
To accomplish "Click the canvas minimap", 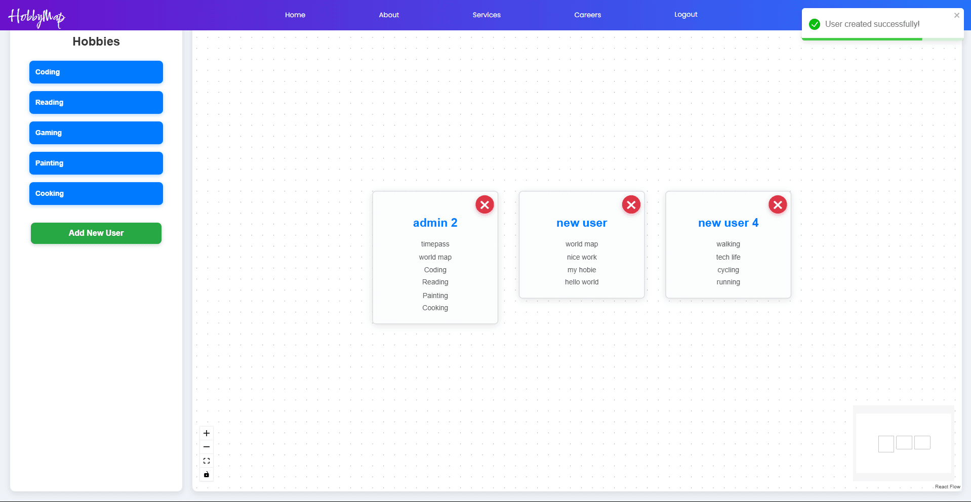I will coord(904,443).
